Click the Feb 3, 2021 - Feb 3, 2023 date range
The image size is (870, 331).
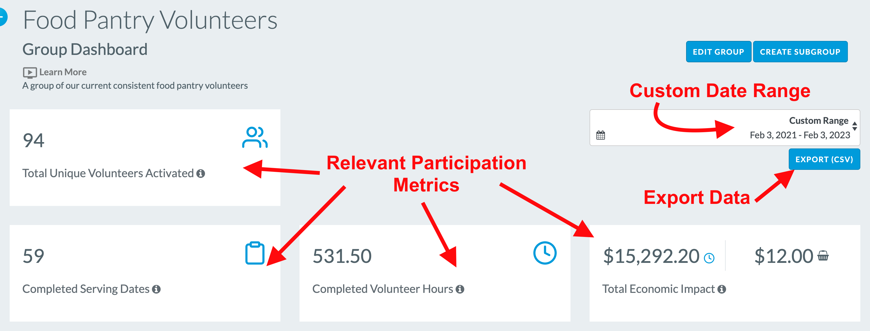click(800, 135)
